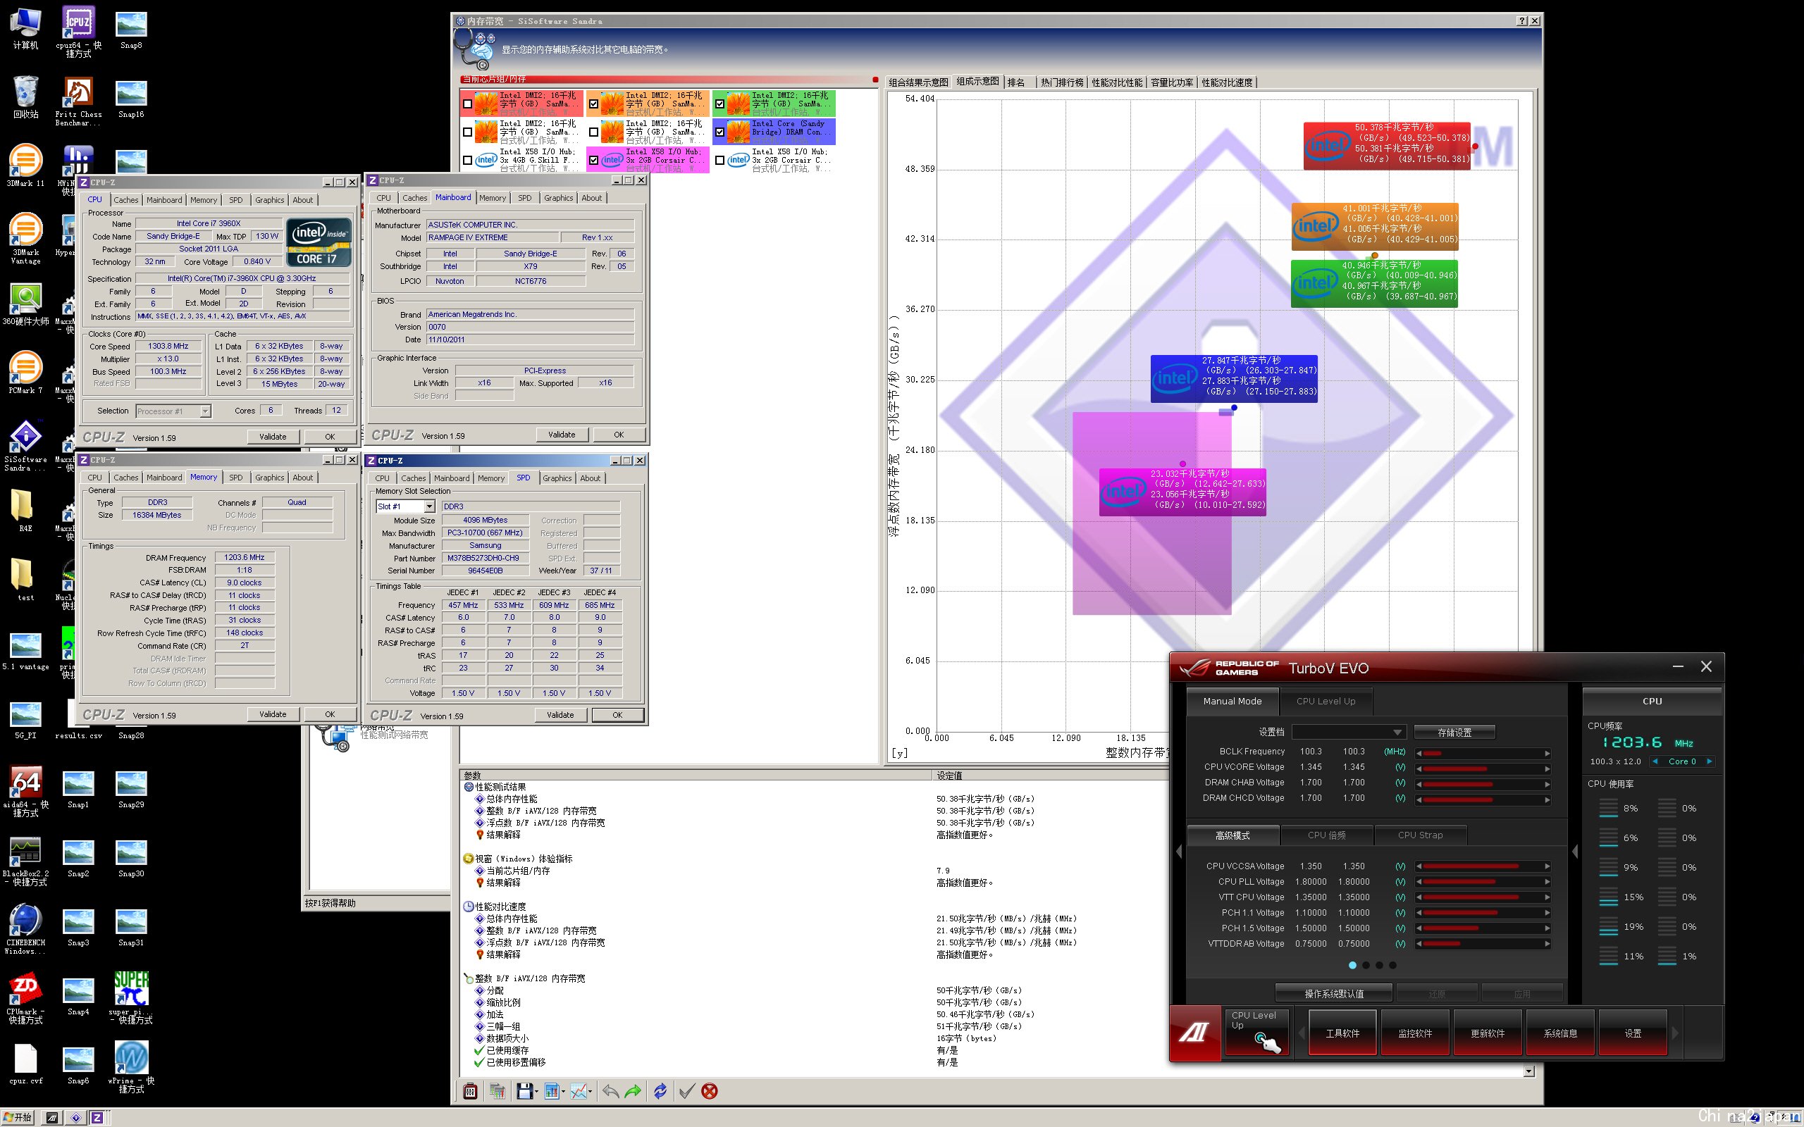Open the line graph icon dropdown arrow
The width and height of the screenshot is (1804, 1127).
click(591, 1092)
